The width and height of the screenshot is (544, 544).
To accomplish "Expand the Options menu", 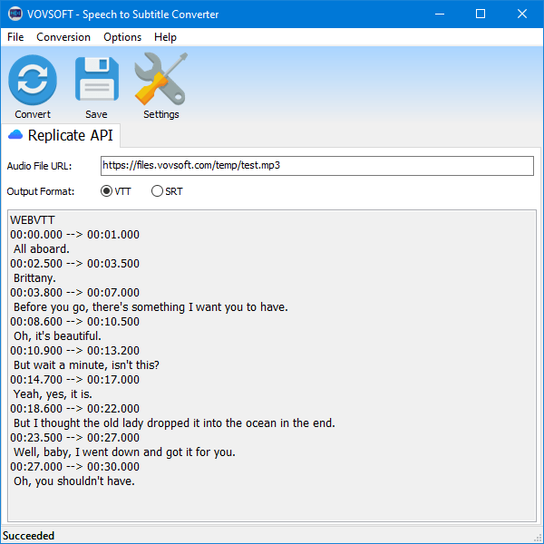I will (x=122, y=37).
